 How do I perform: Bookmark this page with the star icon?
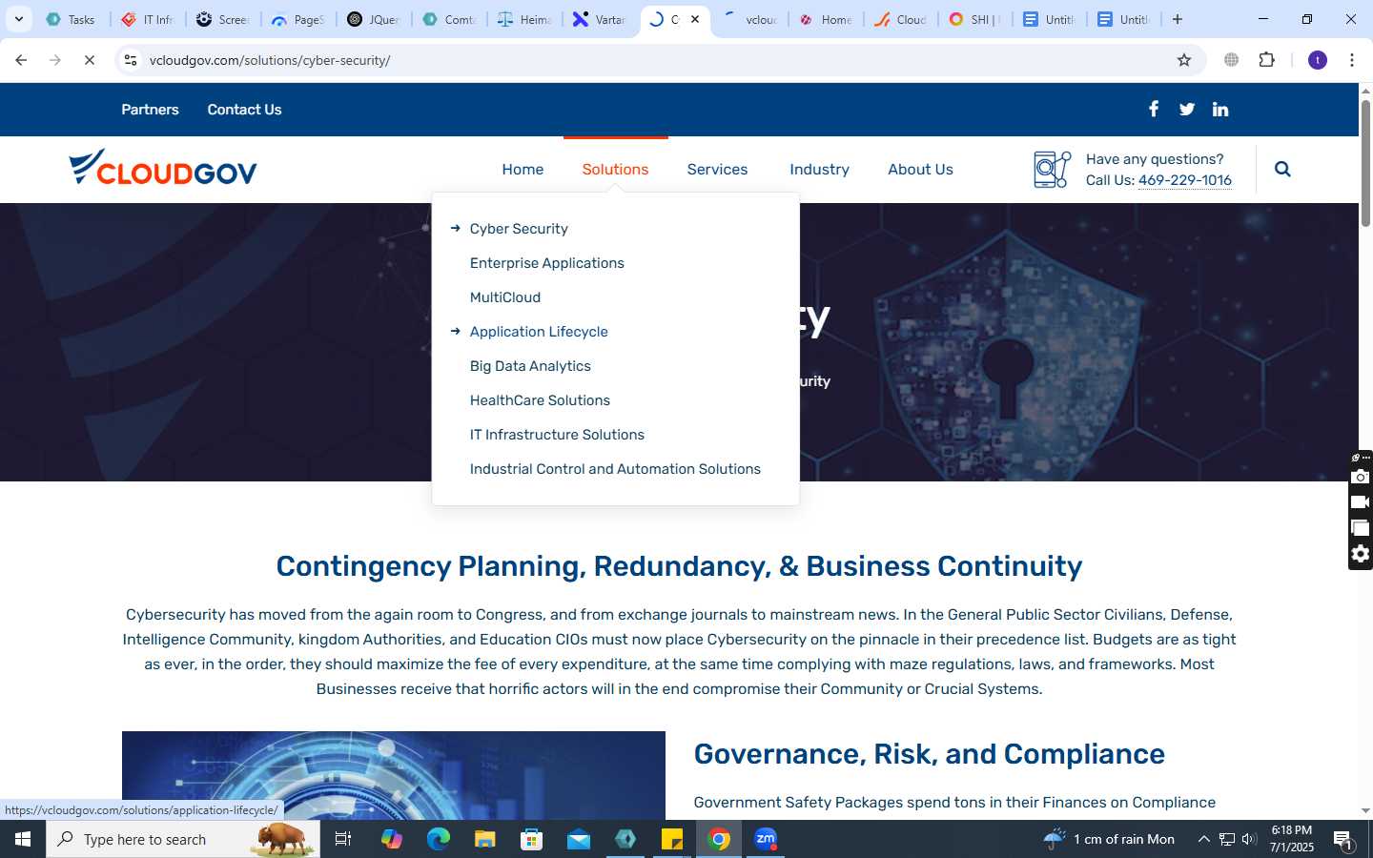click(1184, 60)
